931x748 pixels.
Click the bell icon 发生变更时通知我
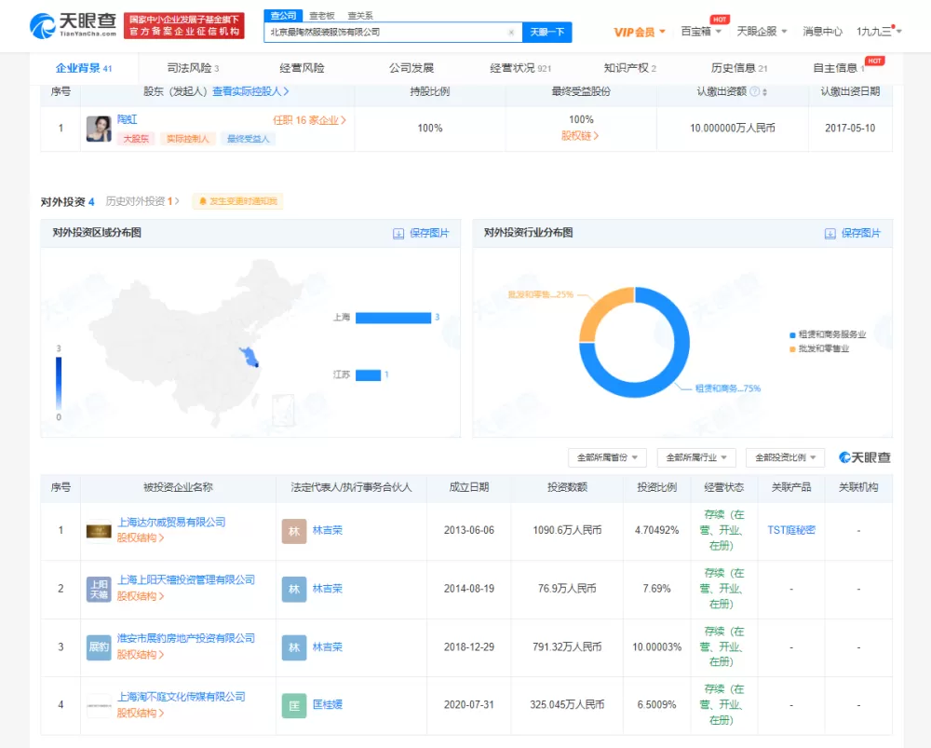[202, 201]
